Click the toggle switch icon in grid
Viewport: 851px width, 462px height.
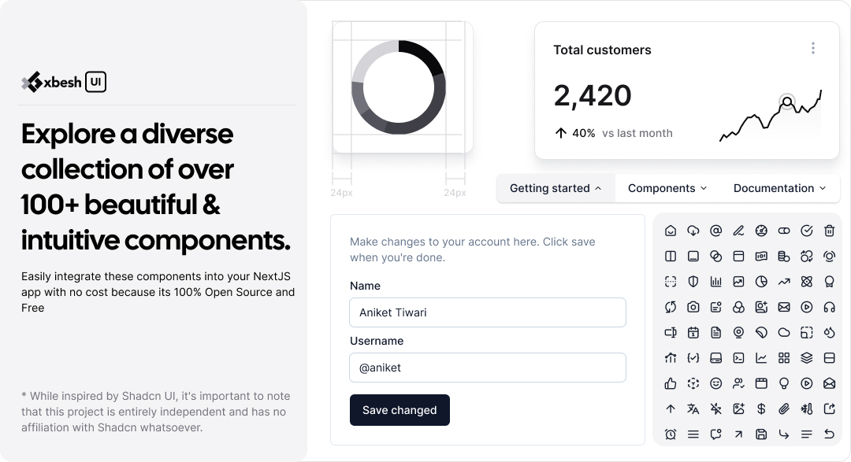(x=784, y=231)
